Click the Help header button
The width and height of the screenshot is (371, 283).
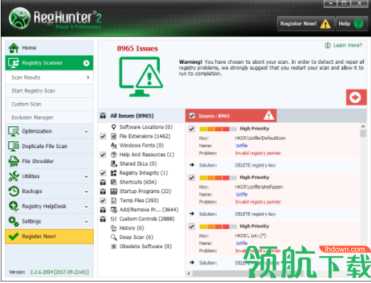pos(351,23)
